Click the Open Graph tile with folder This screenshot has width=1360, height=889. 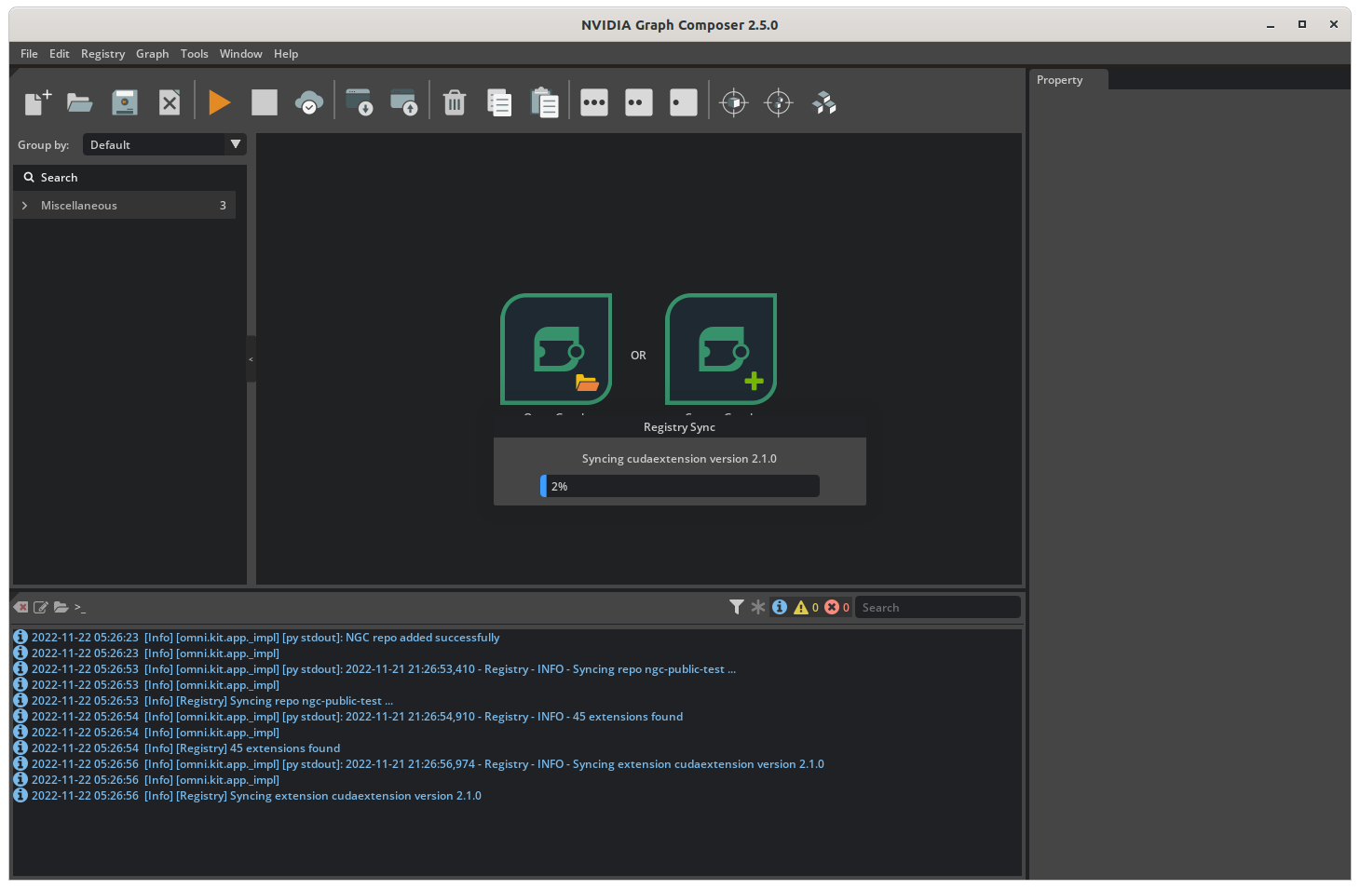click(556, 349)
